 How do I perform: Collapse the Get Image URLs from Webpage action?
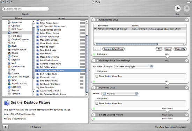(97, 60)
